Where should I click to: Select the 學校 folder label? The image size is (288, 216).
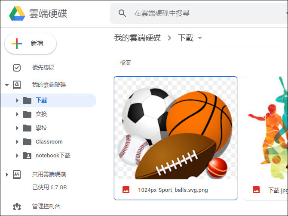click(41, 128)
